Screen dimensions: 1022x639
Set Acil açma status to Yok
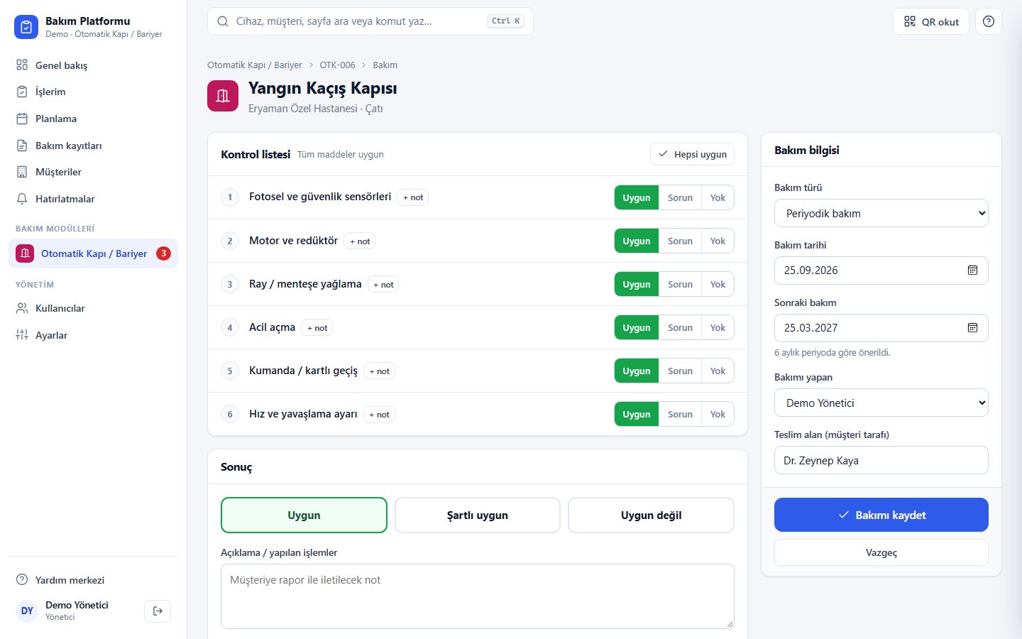coord(718,327)
